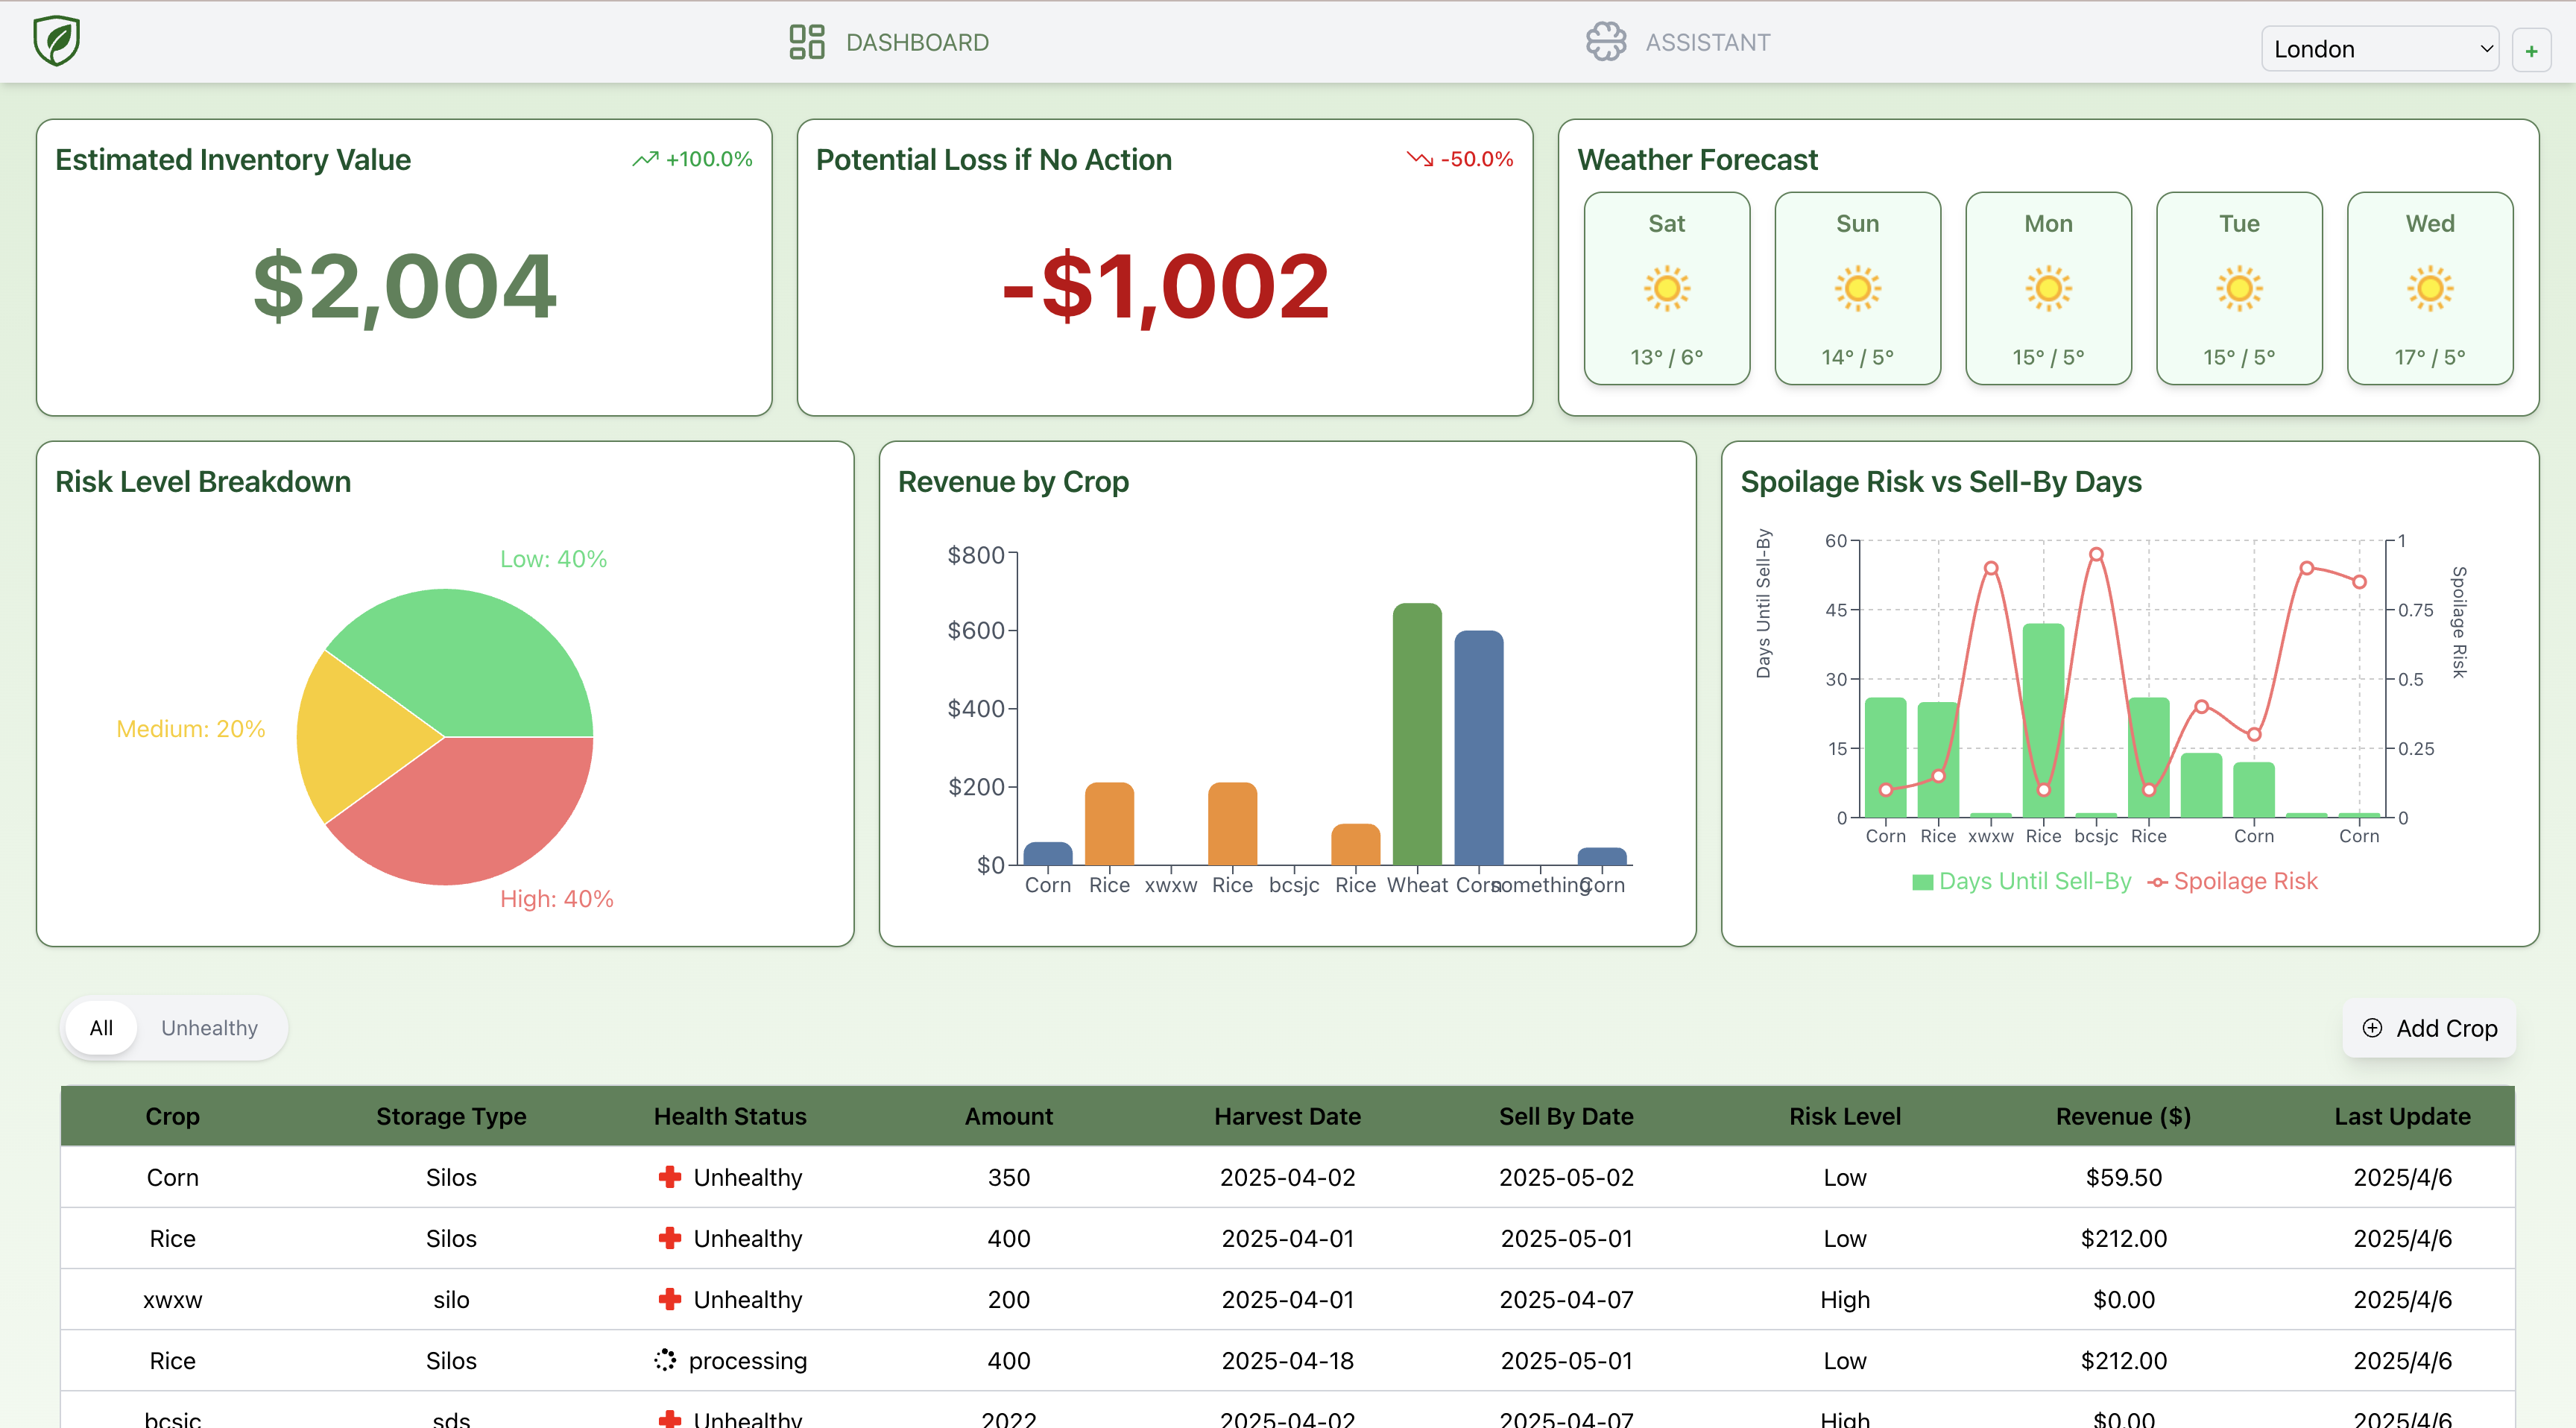Click the Wednesday weather forecast card

click(2429, 288)
